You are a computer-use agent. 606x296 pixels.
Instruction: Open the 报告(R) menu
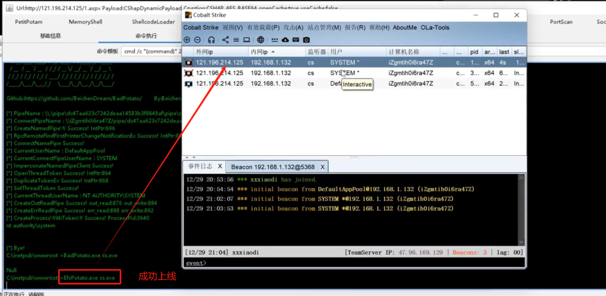(x=355, y=27)
